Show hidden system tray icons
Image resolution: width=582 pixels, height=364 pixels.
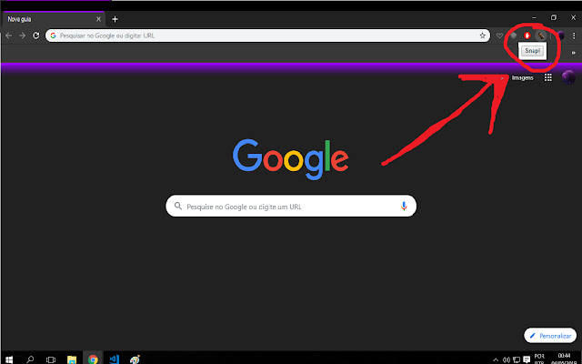click(496, 360)
